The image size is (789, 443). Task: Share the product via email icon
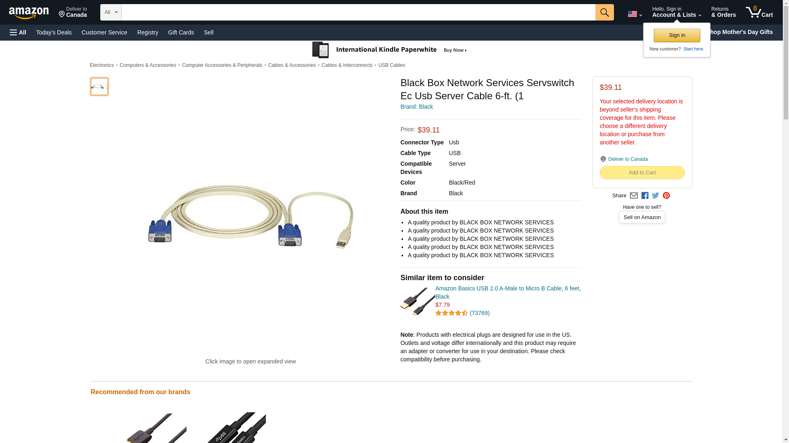(x=634, y=196)
